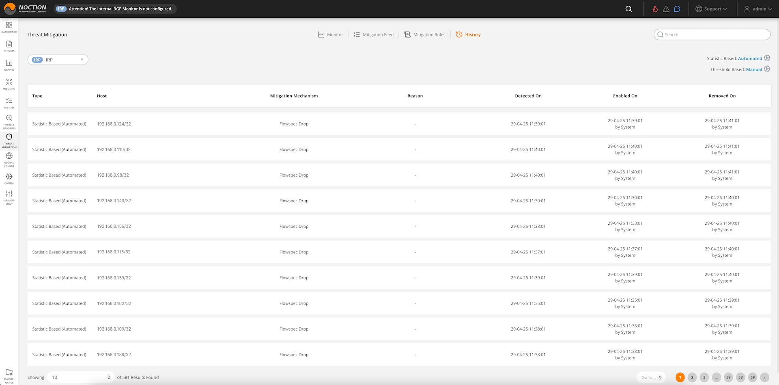Click the flame alert icon in header
Screen dimensions: 779x385
655,9
